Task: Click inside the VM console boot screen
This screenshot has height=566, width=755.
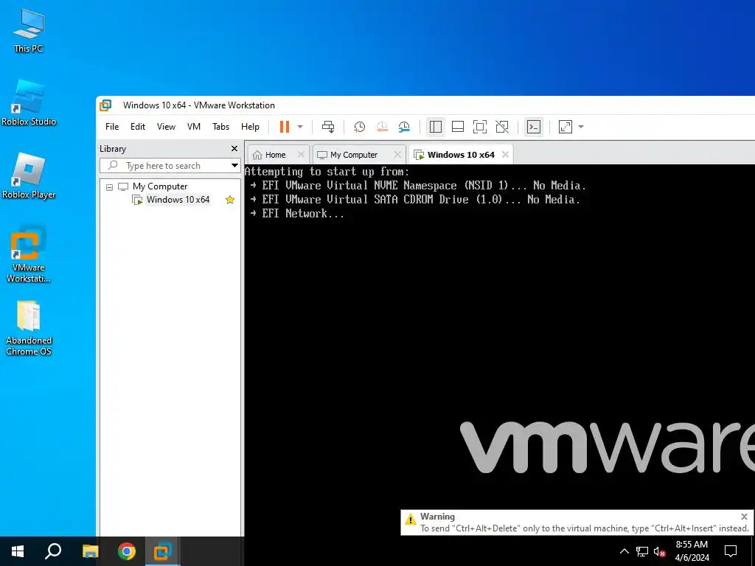Action: (499, 350)
